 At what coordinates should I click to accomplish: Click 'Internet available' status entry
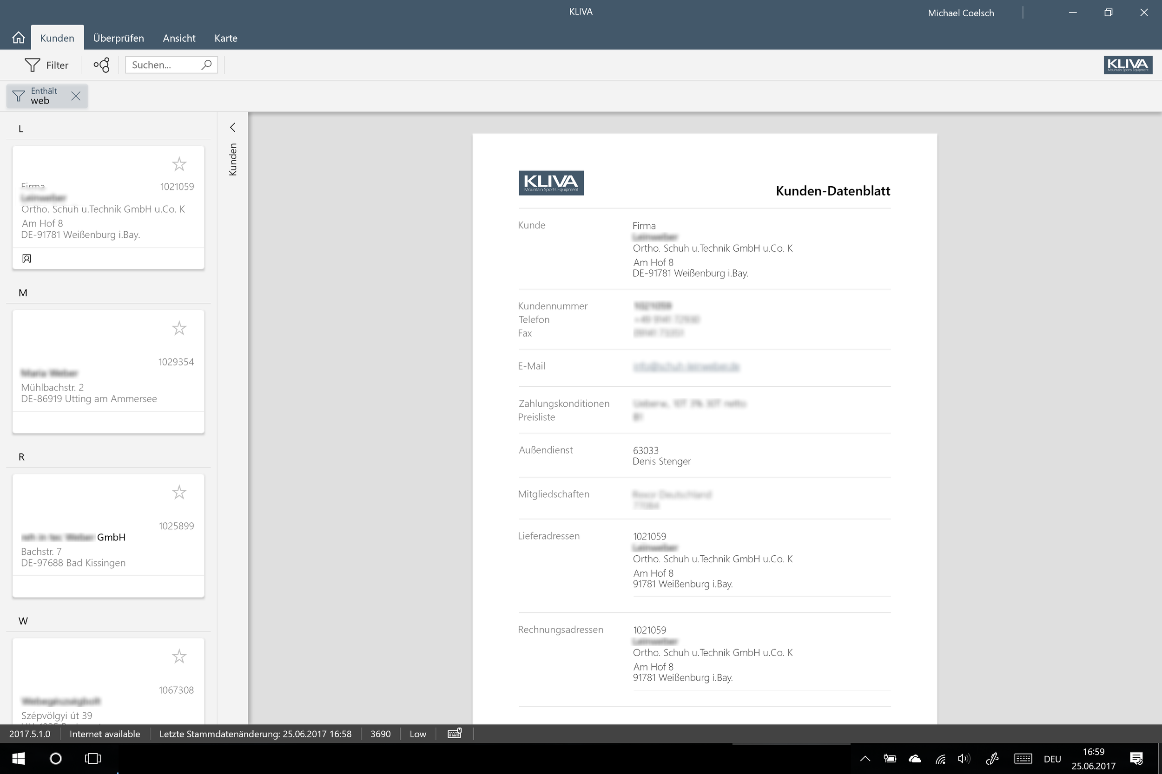(105, 734)
